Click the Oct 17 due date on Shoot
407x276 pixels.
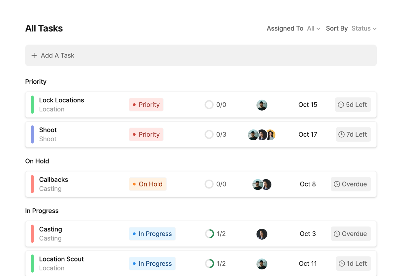(x=307, y=134)
